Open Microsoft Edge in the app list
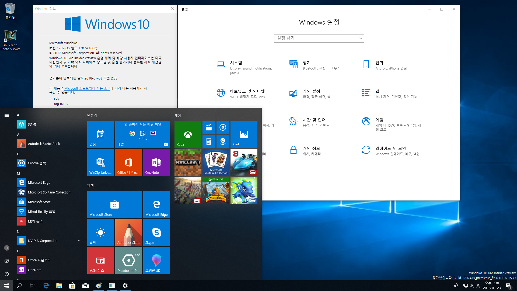 (x=49, y=182)
